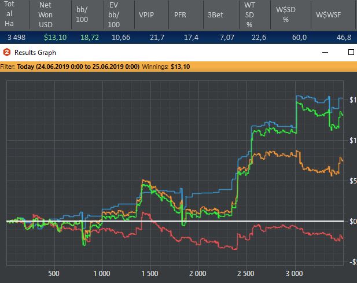
Task: Select the 17,4 PFR cell
Action: [191, 38]
